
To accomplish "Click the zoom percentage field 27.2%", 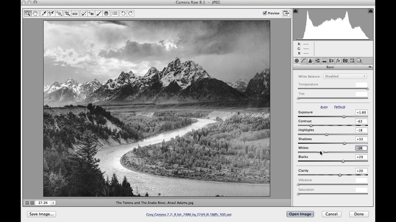I will [x=43, y=203].
